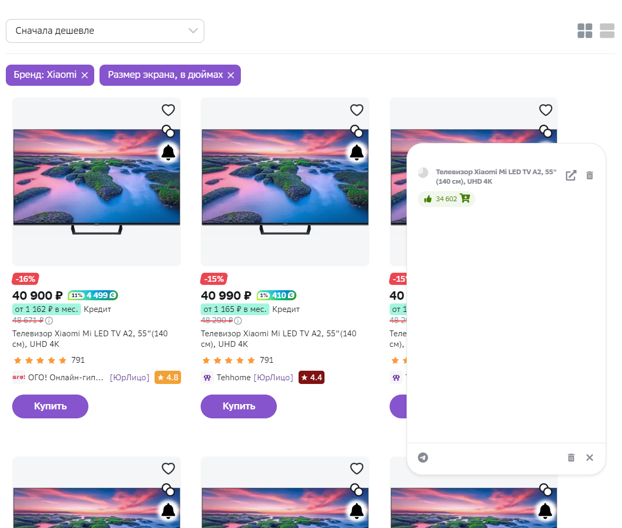Add the 40 990 ₽ TV to favorites
622x528 pixels.
coord(357,110)
